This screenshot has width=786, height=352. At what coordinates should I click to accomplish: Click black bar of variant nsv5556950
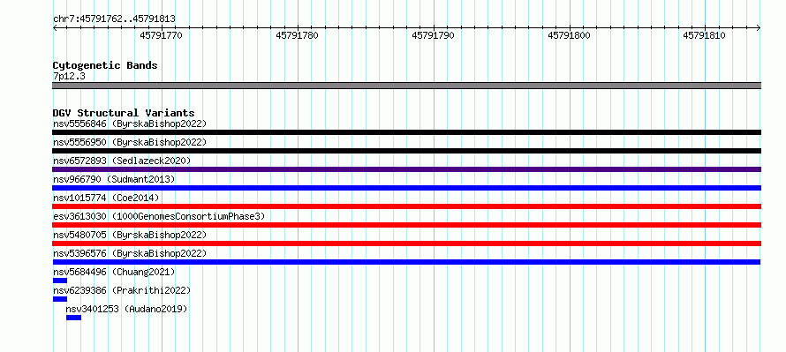(406, 151)
